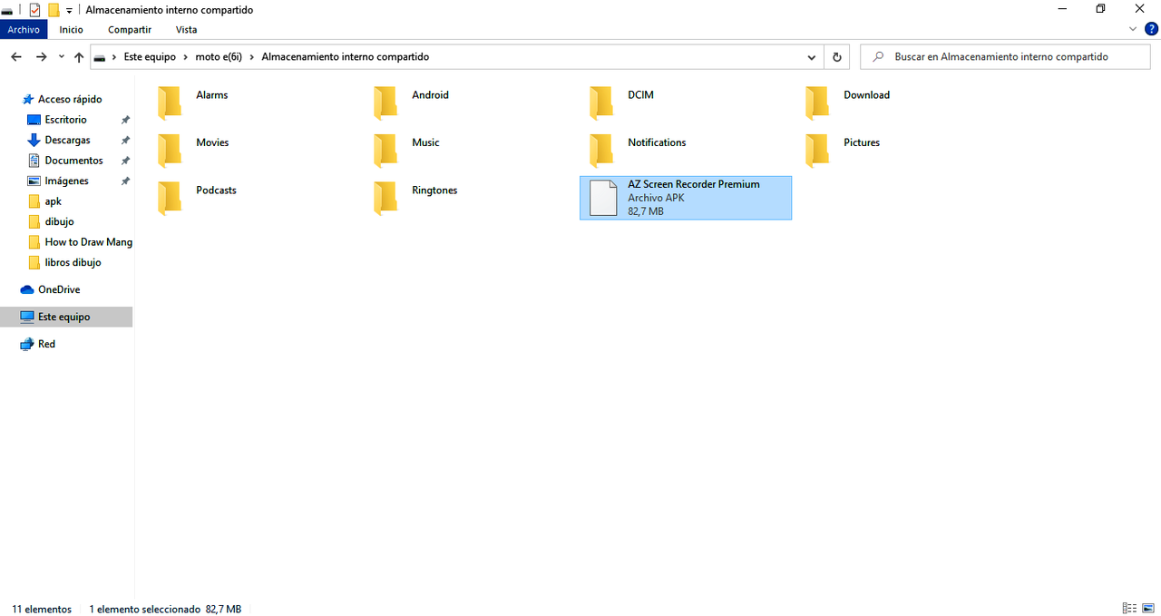The height and width of the screenshot is (616, 1161).
Task: Click the Forward navigation arrow
Action: (x=41, y=56)
